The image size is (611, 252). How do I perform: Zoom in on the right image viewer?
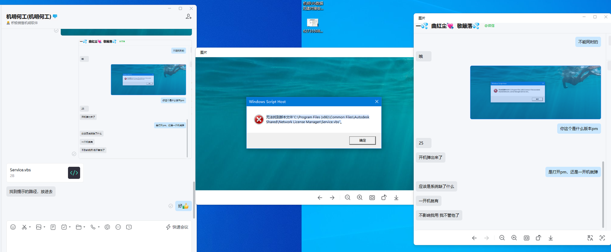[514, 238]
